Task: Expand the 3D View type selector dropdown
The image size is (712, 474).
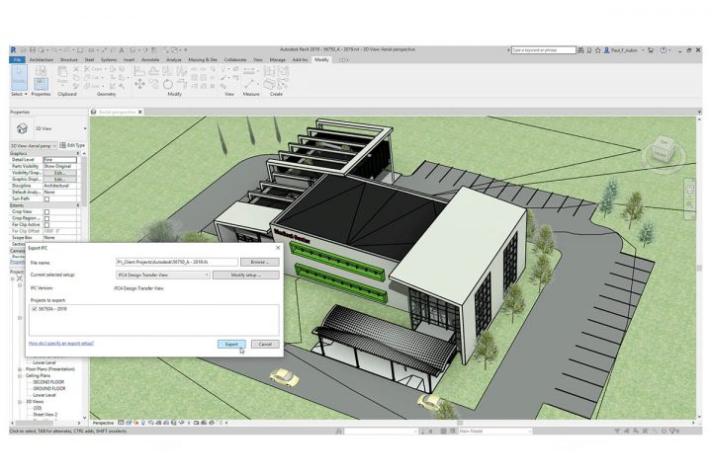Action: (85, 127)
